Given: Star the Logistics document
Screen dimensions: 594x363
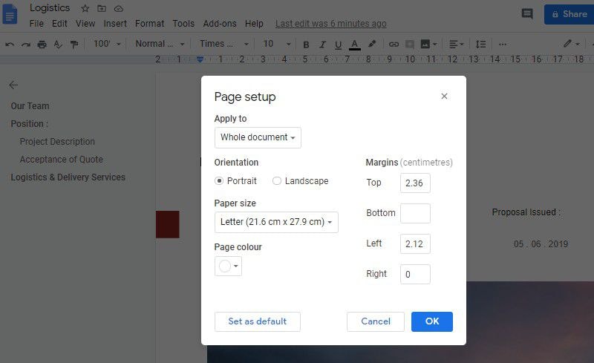Looking at the screenshot, I should (x=85, y=8).
